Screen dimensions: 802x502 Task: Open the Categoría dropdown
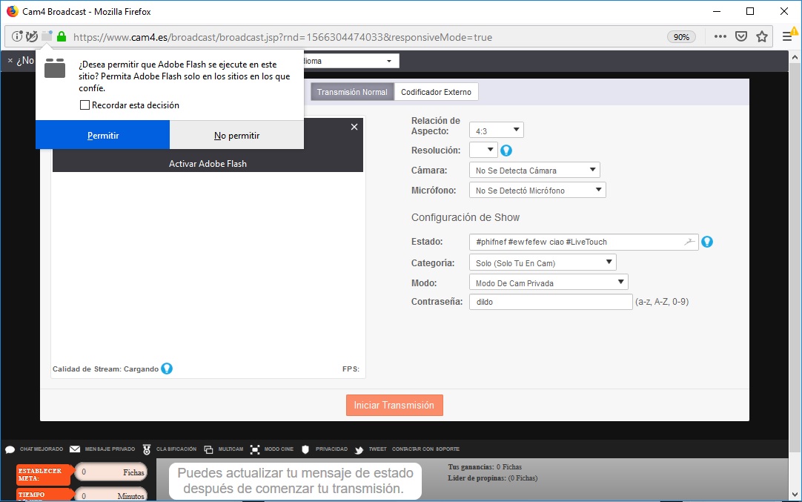tap(543, 262)
